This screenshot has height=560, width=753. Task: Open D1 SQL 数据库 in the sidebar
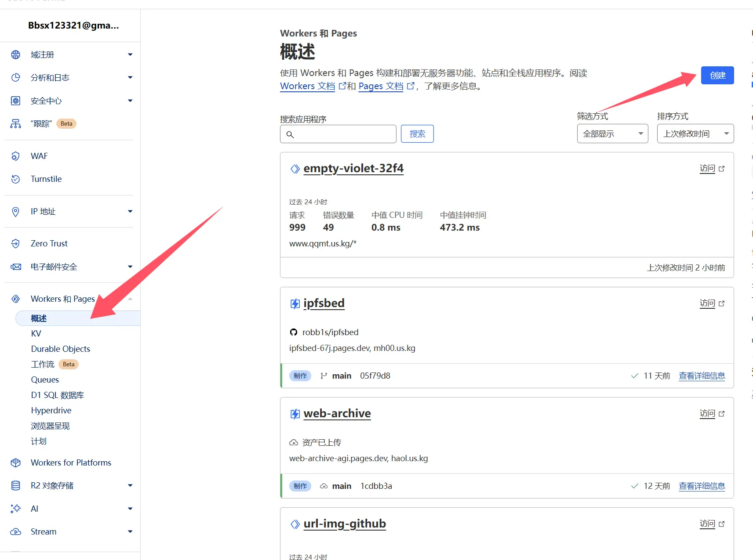click(x=58, y=395)
